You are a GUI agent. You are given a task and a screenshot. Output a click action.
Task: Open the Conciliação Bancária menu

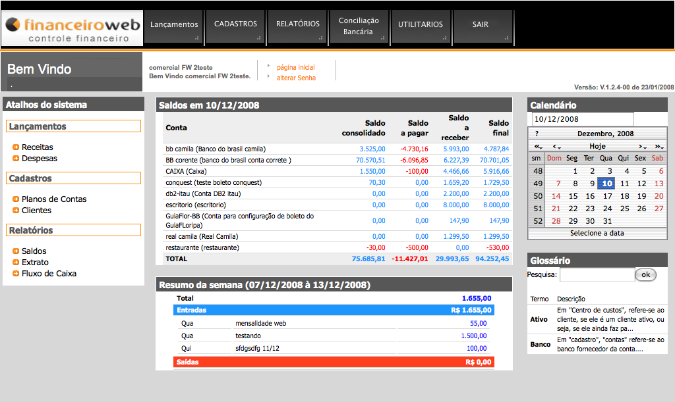click(x=359, y=26)
